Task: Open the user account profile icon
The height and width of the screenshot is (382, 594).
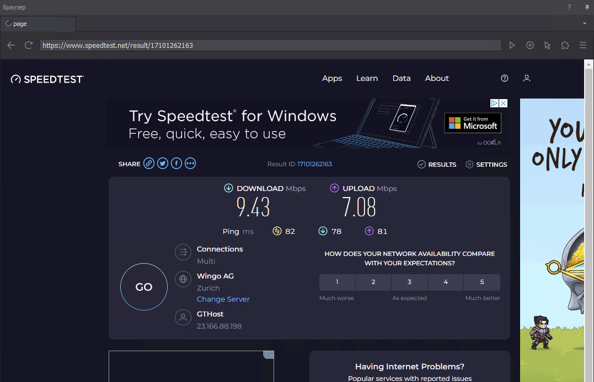Action: pos(527,78)
